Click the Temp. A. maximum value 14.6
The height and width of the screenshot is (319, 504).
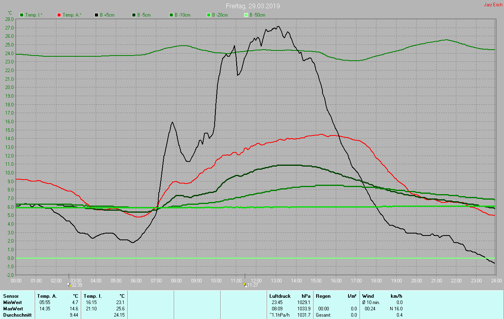coord(74,308)
